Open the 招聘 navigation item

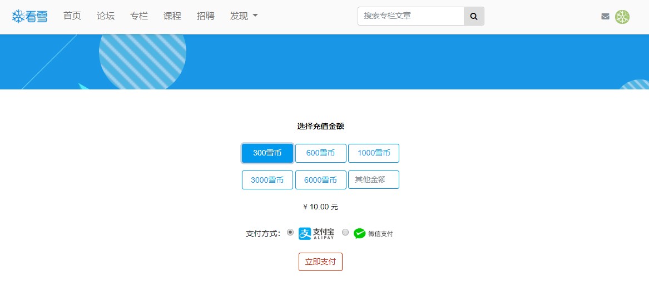[x=206, y=16]
